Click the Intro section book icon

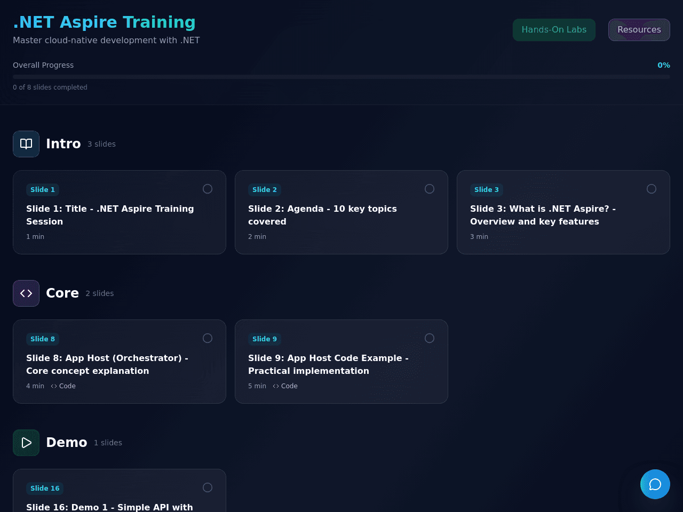[26, 144]
